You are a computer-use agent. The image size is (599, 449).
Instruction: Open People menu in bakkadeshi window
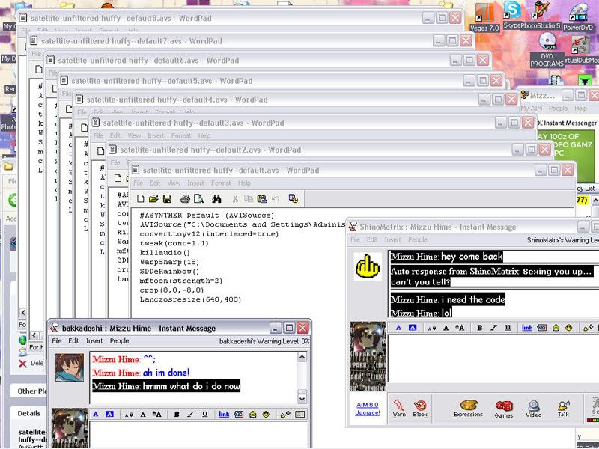(119, 341)
